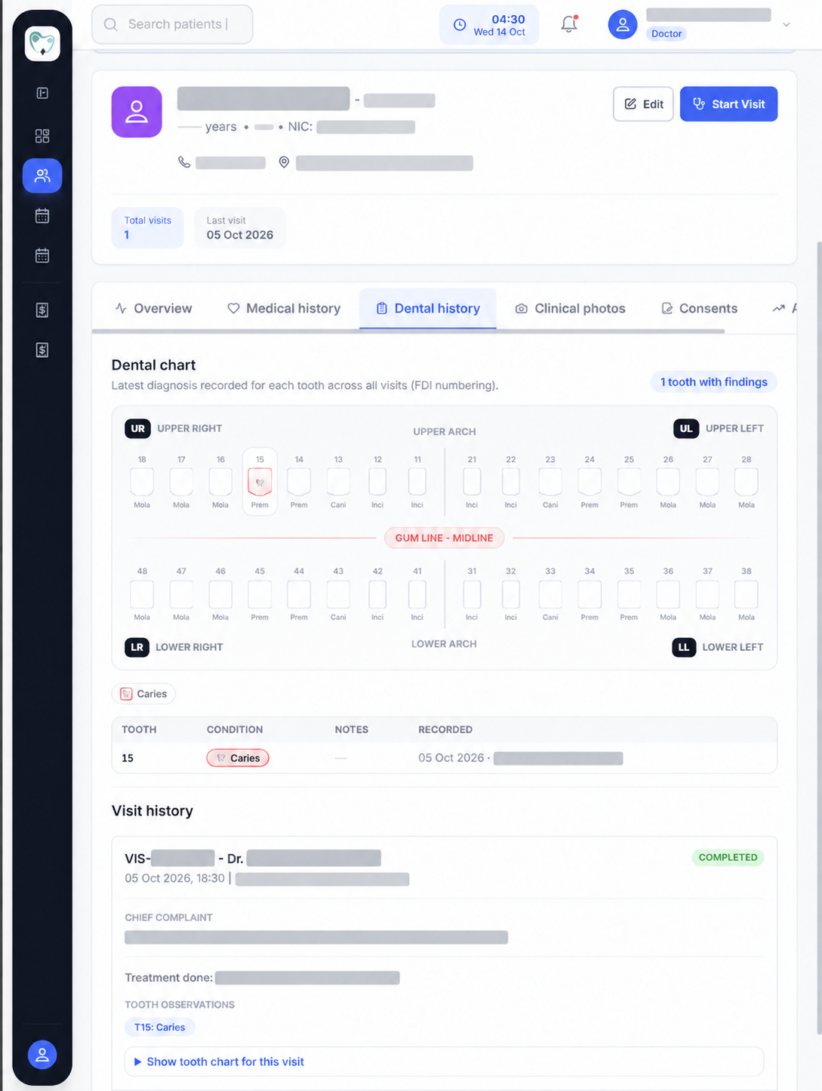Select tooth 17 on the dental chart
Screen dimensions: 822x1091
181,482
